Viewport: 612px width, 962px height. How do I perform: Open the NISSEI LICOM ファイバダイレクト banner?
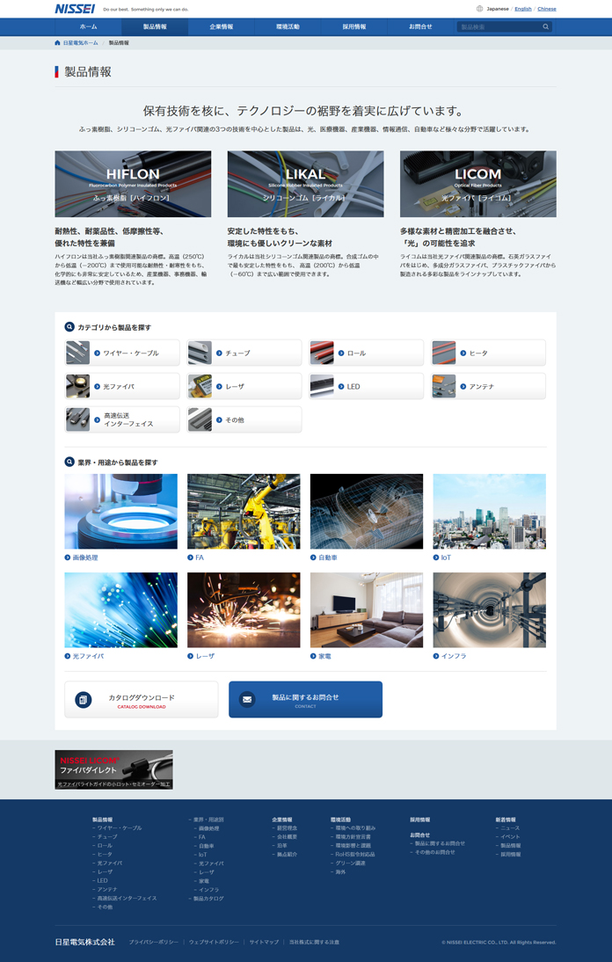114,769
